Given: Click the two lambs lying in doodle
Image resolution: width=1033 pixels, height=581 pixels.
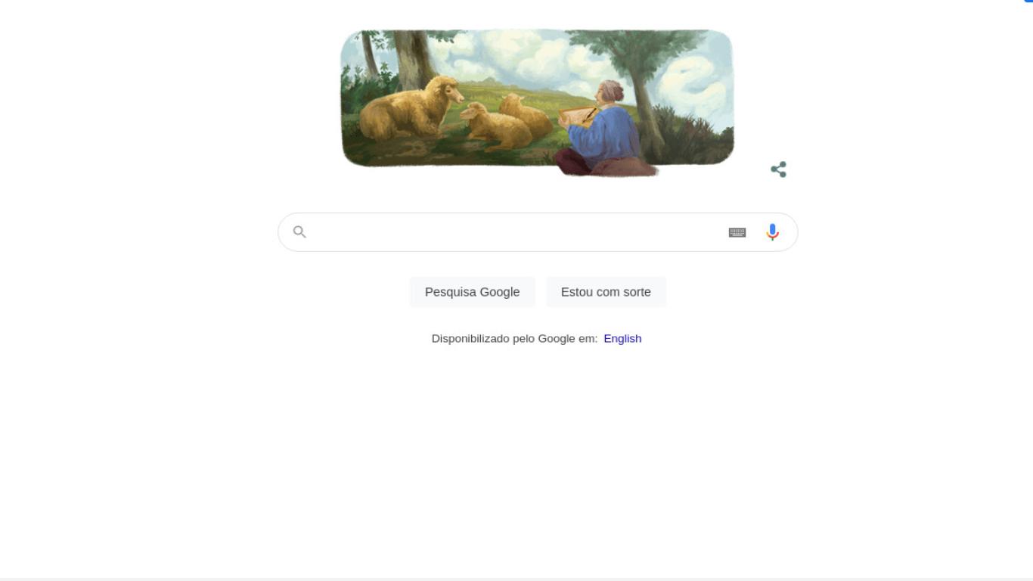Looking at the screenshot, I should point(507,123).
